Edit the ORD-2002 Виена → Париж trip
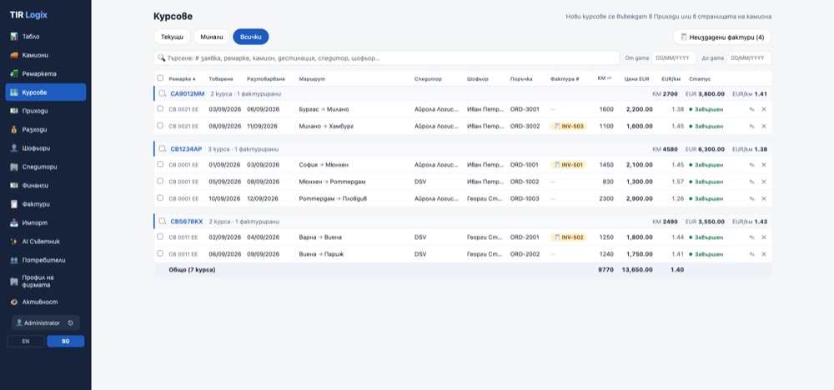 [x=751, y=254]
